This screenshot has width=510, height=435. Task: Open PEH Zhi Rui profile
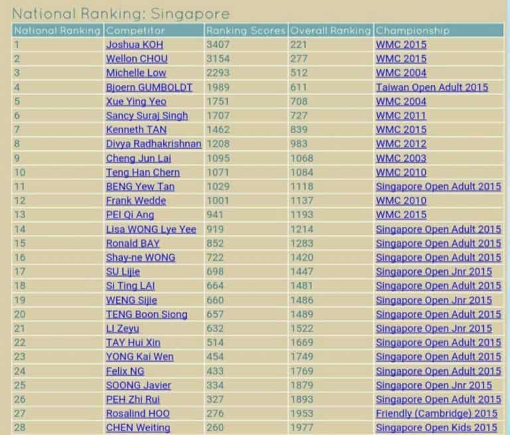point(133,400)
